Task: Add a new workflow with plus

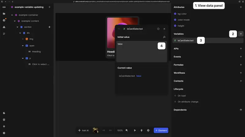Action: point(241,73)
